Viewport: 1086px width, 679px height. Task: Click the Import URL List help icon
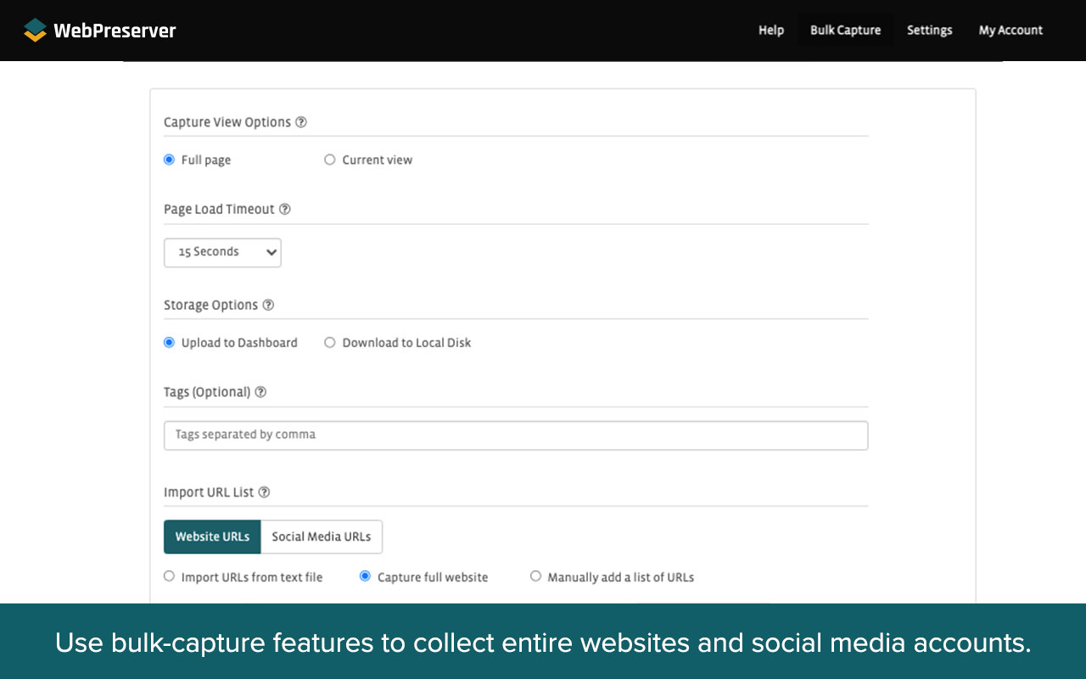point(264,491)
